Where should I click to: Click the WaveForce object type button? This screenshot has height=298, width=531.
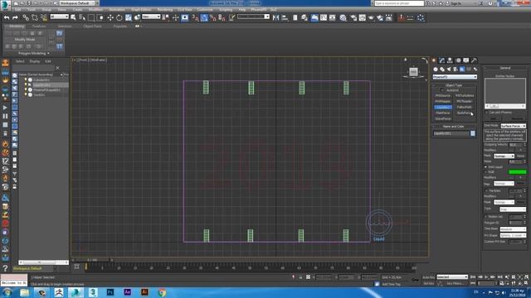point(443,118)
